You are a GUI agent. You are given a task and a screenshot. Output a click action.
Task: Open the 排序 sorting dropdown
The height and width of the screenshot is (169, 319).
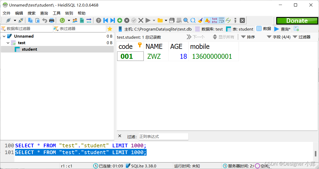[248, 37]
